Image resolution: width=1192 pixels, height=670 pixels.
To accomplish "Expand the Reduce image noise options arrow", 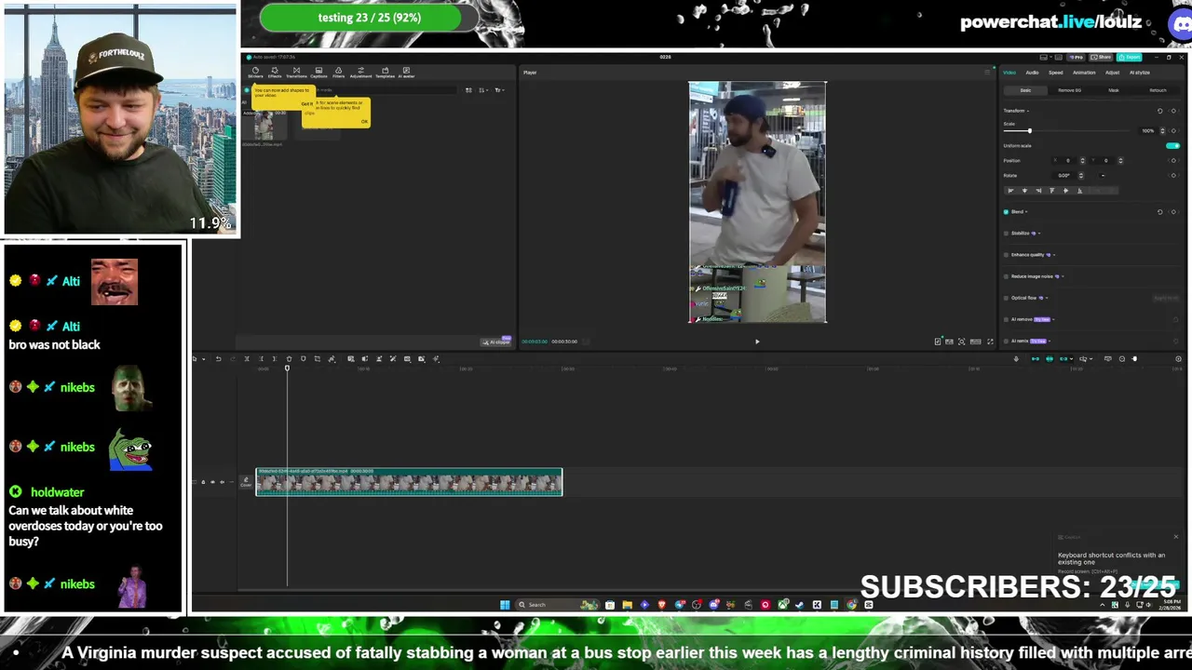I will tap(1063, 276).
